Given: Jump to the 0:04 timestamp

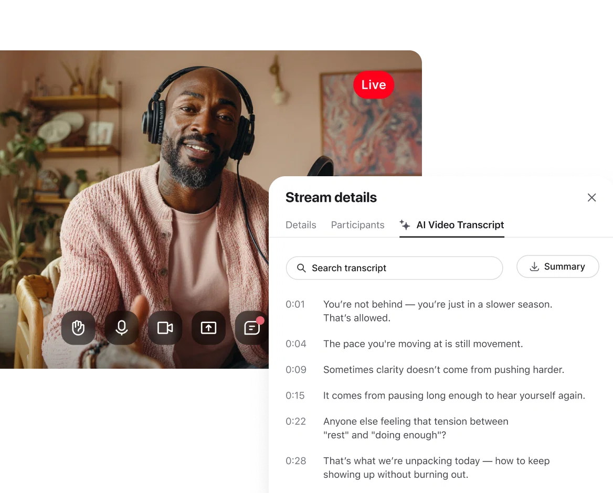Looking at the screenshot, I should [x=296, y=344].
